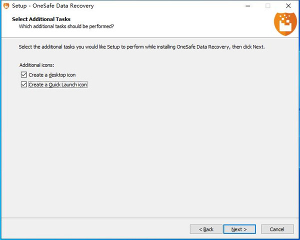Click the orange OneSafe shield logo
Image resolution: width=300 pixels, height=240 pixels.
pos(285,22)
